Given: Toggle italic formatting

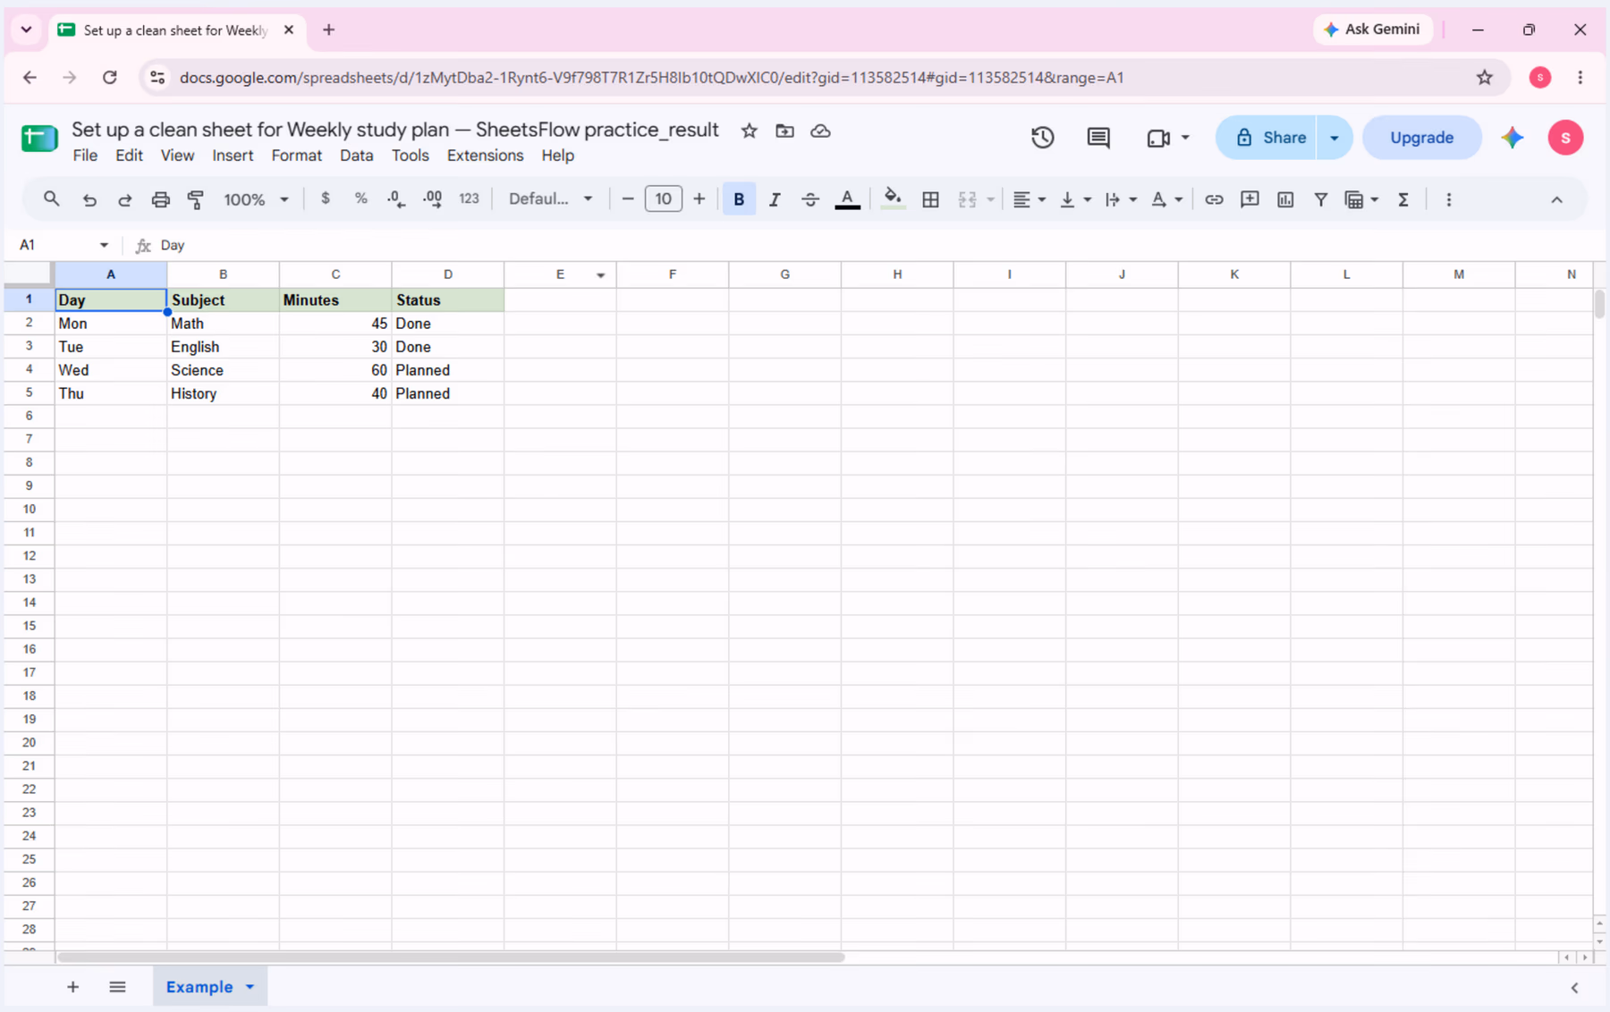Looking at the screenshot, I should click(x=775, y=199).
